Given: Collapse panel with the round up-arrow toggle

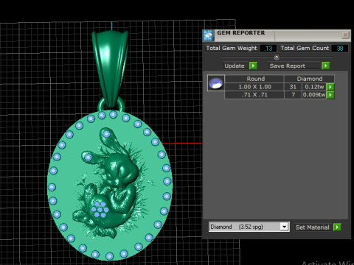Looking at the screenshot, I should coord(277,57).
